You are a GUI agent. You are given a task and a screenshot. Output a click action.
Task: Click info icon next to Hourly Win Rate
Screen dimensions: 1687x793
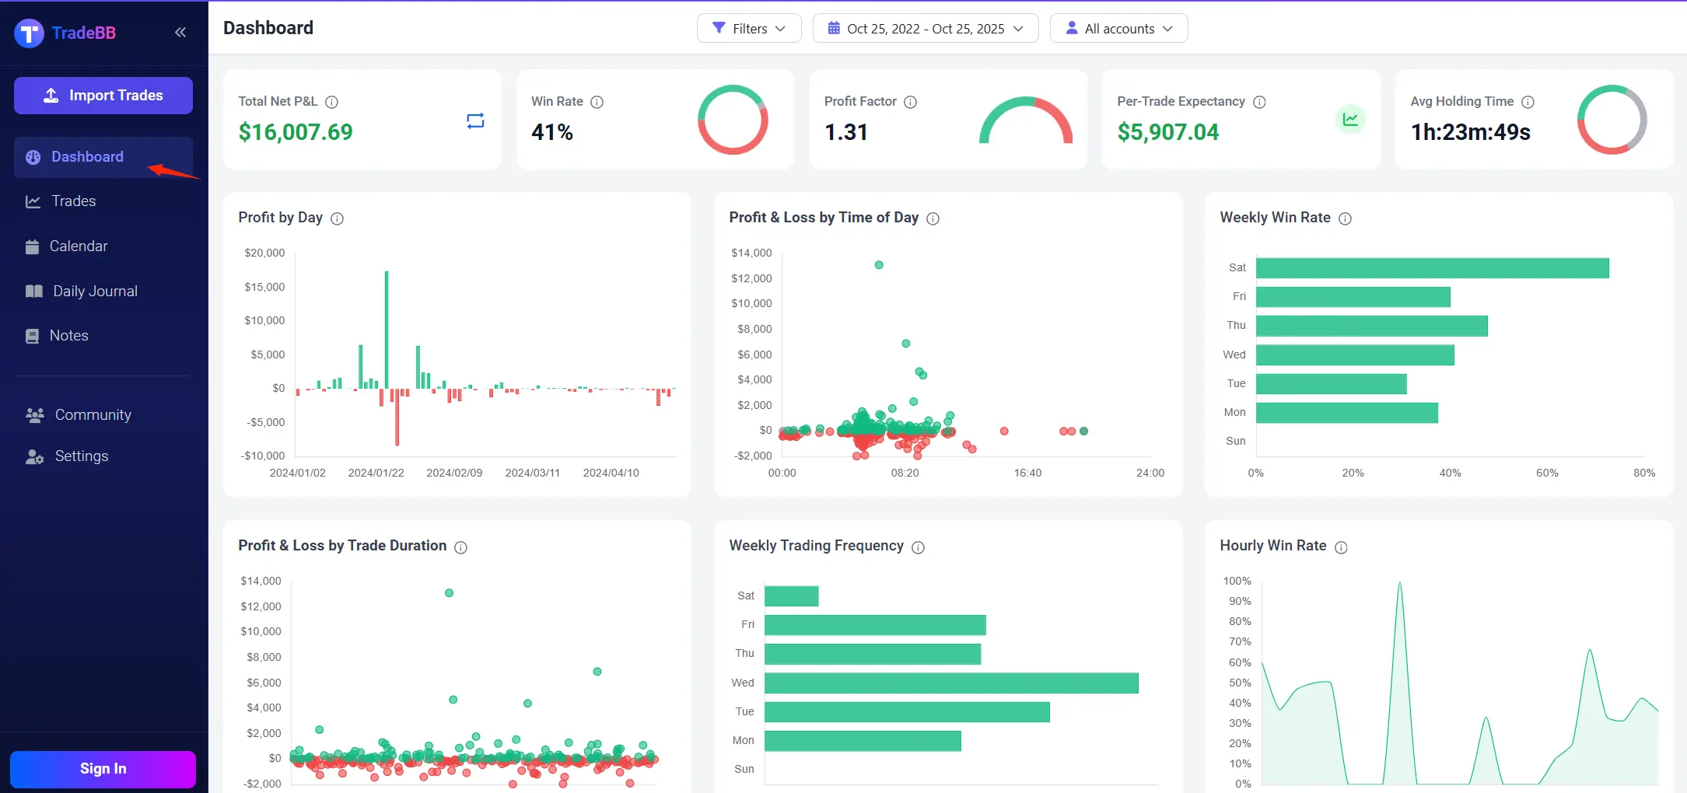[x=1341, y=547]
